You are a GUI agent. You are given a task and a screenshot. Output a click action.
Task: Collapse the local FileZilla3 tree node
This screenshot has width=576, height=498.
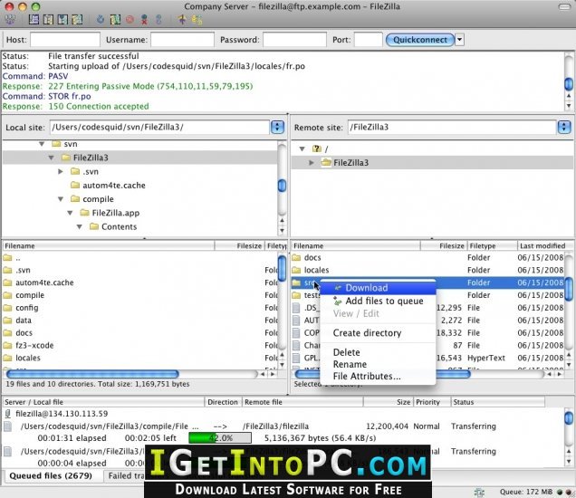click(x=51, y=158)
